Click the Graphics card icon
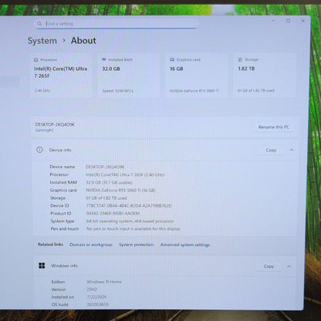Image resolution: width=321 pixels, height=321 pixels. pyautogui.click(x=172, y=59)
